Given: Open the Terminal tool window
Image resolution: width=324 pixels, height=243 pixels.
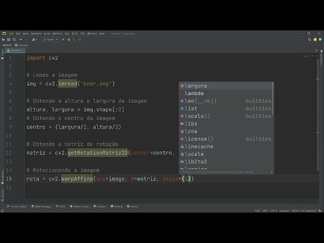Looking at the screenshot, I should (x=116, y=207).
